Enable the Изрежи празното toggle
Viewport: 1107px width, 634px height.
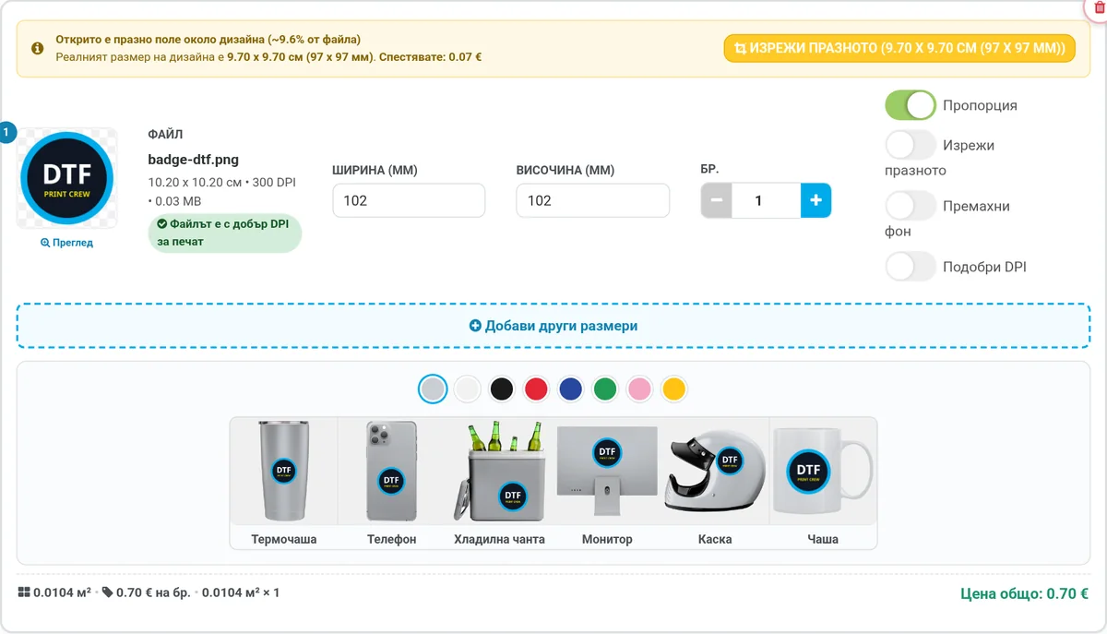[x=911, y=145]
